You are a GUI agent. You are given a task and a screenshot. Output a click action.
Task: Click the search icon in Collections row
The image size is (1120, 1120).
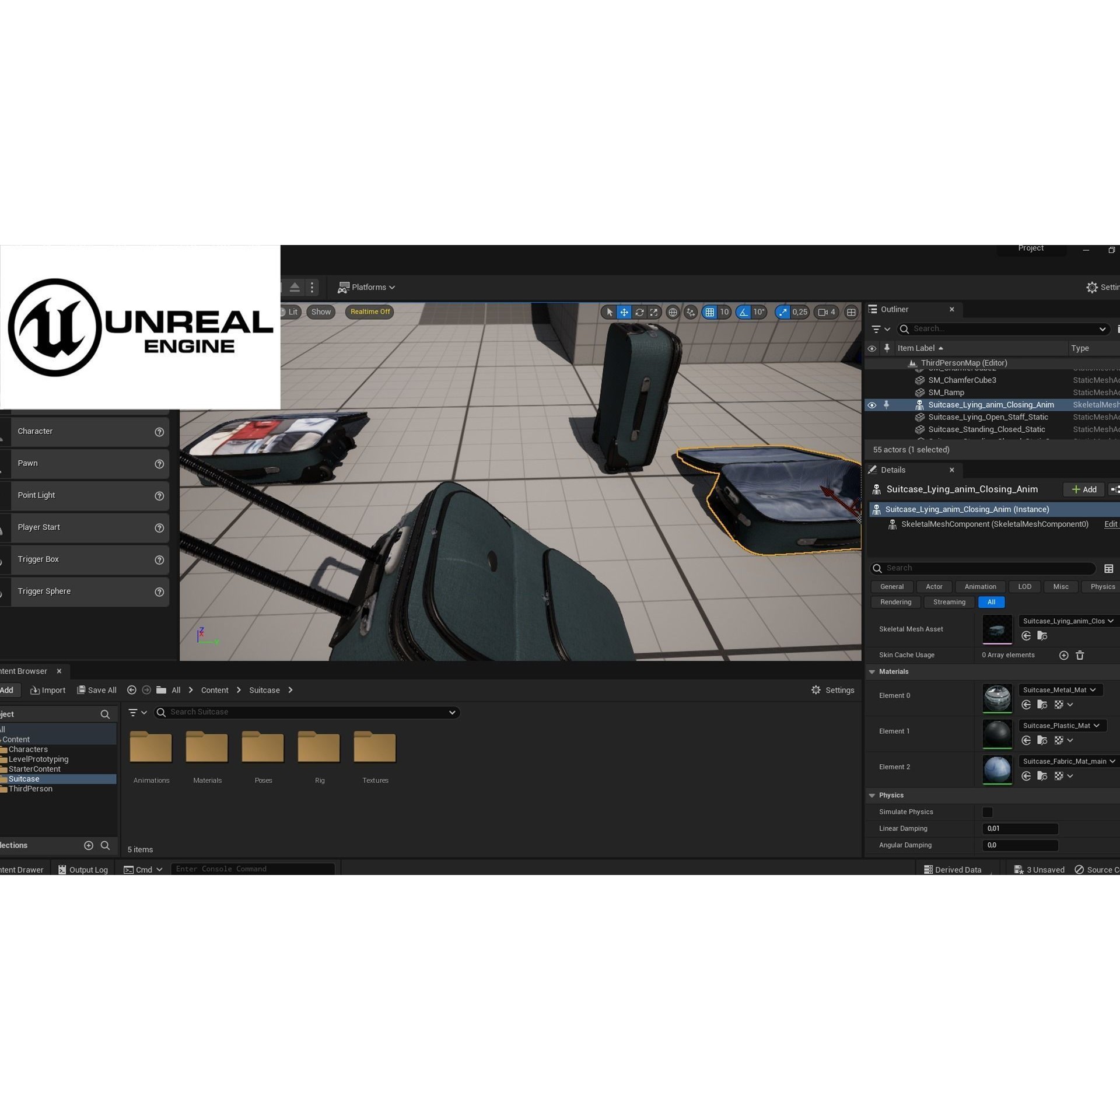pyautogui.click(x=105, y=845)
